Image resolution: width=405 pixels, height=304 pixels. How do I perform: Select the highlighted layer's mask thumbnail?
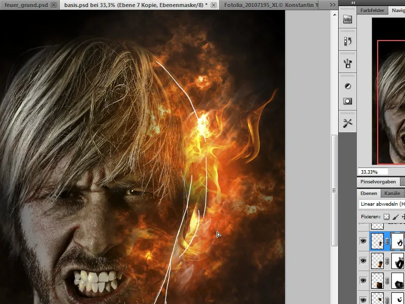(398, 241)
